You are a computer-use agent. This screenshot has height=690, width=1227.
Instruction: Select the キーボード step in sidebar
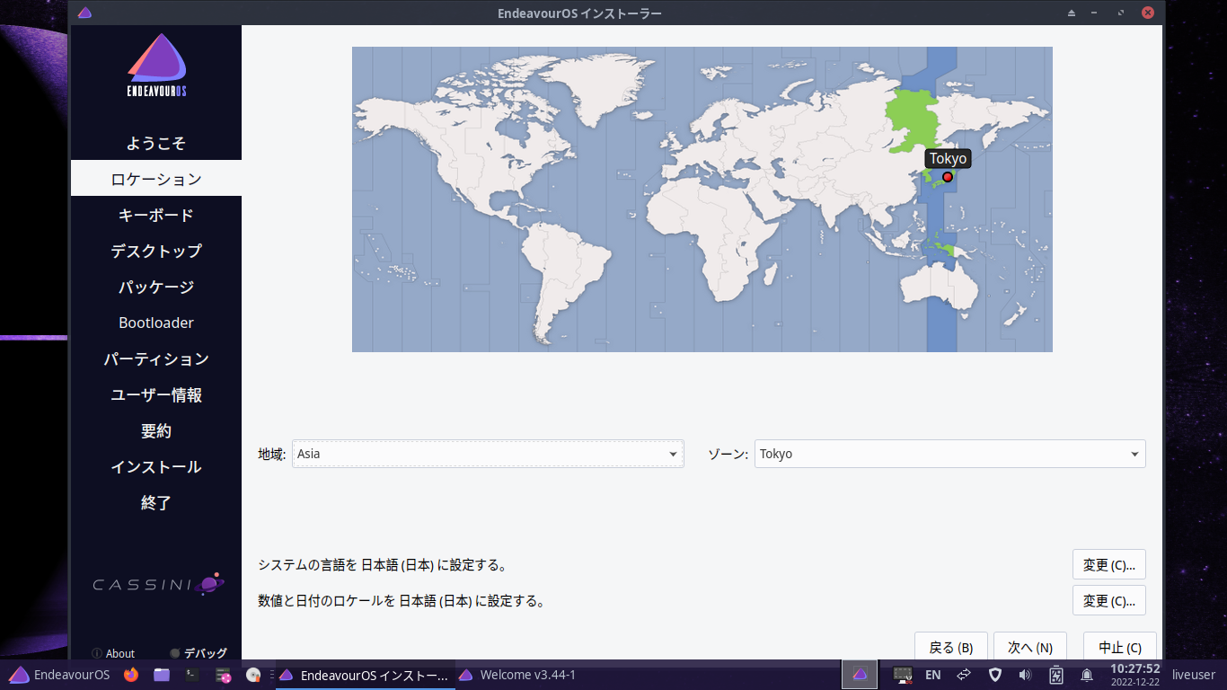(156, 215)
